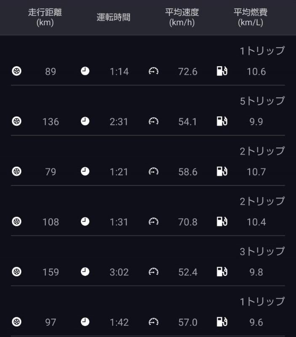Click the 70.8 average speed value
296x337 pixels.
coord(188,222)
